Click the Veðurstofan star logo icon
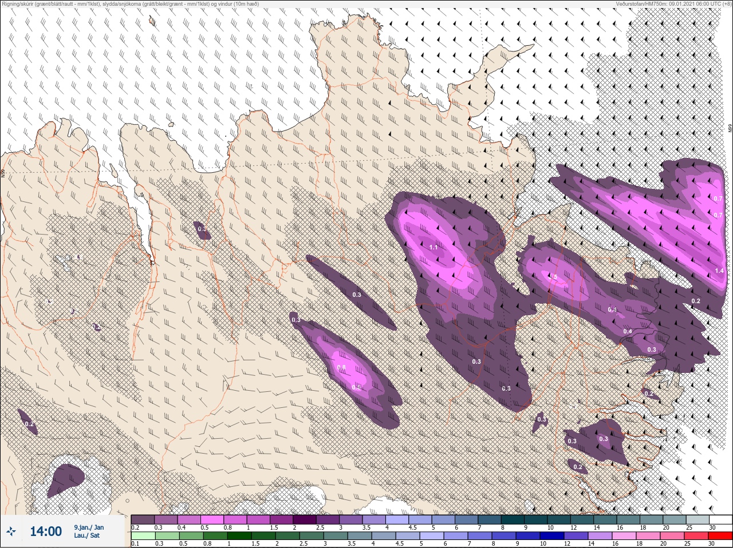The image size is (733, 548). click(11, 531)
